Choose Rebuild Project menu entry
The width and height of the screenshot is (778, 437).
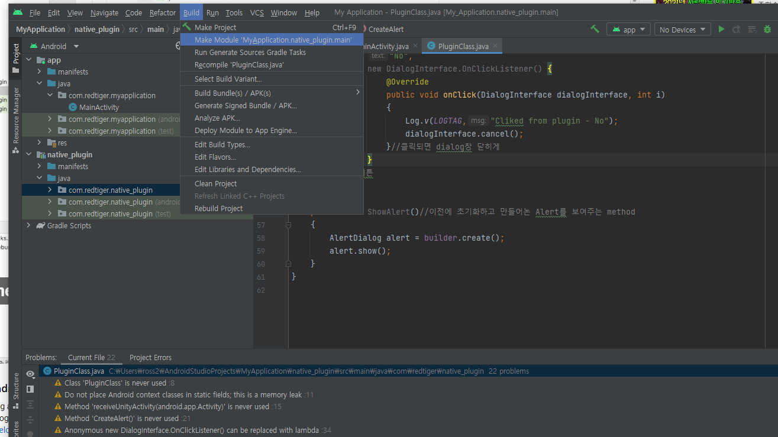(x=272, y=208)
